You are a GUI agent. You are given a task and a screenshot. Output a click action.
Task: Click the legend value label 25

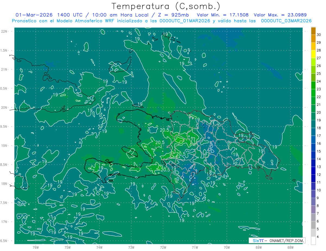(x=319, y=74)
